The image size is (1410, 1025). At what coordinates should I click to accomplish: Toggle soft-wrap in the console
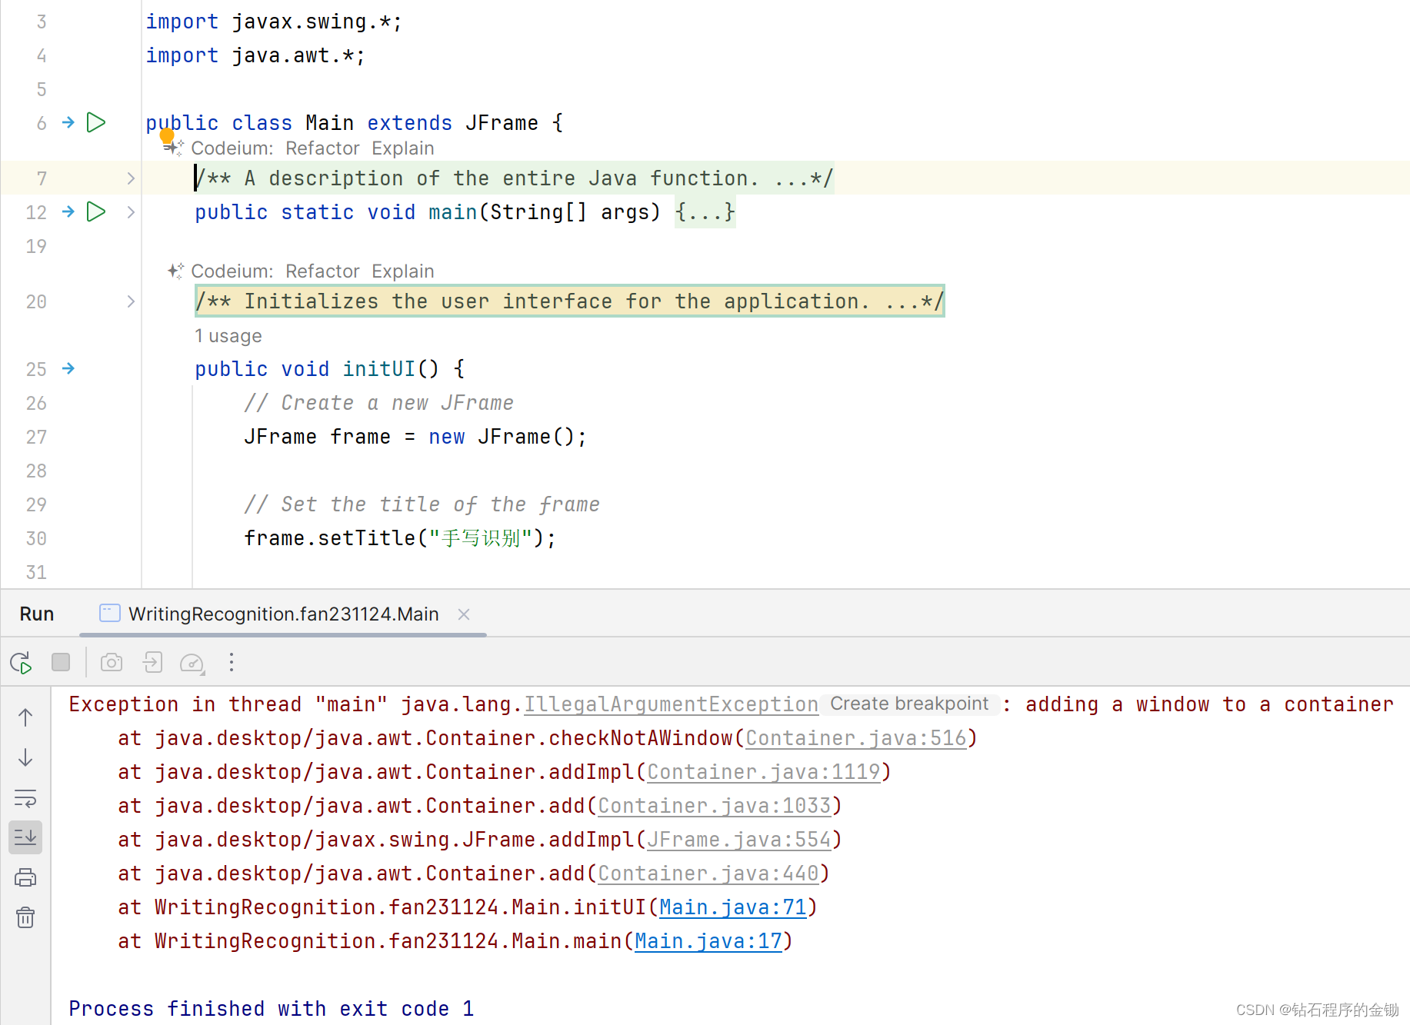25,798
